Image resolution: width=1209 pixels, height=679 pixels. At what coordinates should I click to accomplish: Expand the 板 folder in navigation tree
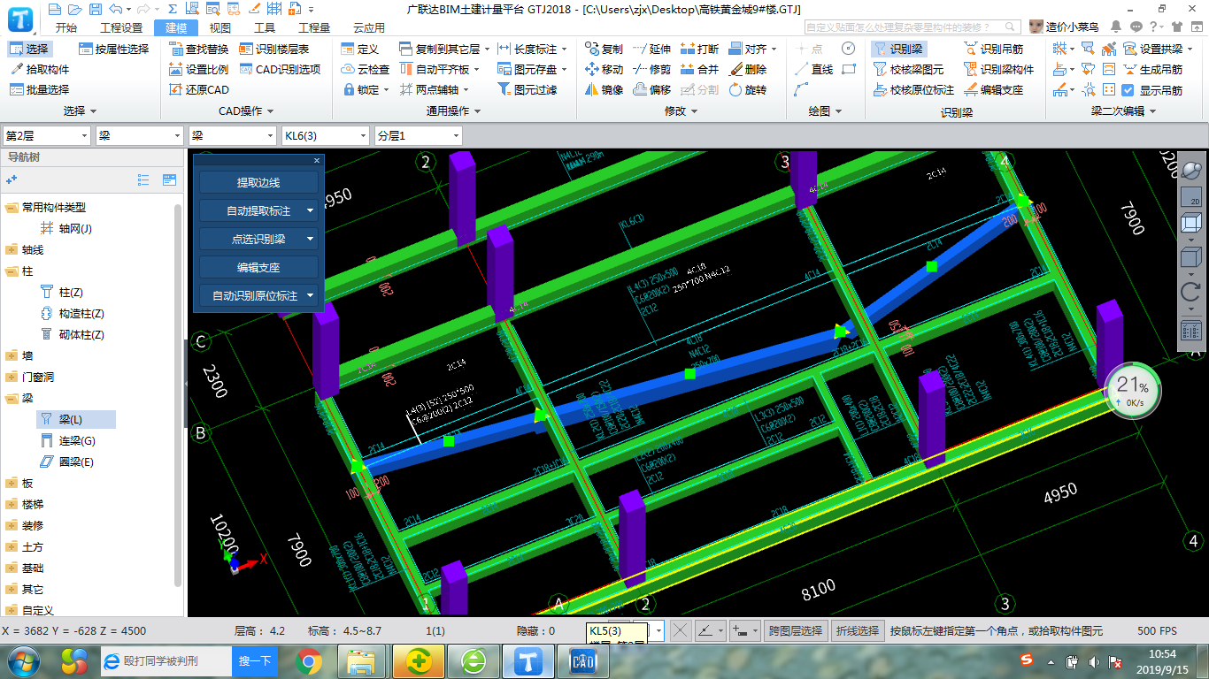click(12, 483)
